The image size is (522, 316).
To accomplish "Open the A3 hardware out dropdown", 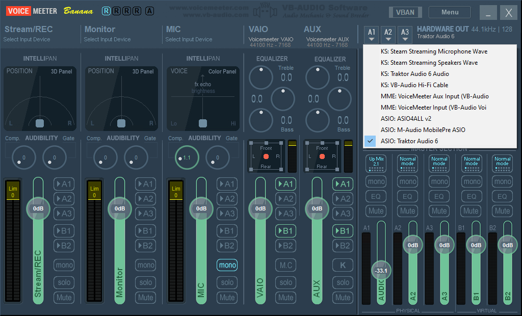I will point(405,35).
